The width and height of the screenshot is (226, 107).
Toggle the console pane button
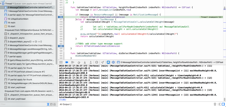223,104
